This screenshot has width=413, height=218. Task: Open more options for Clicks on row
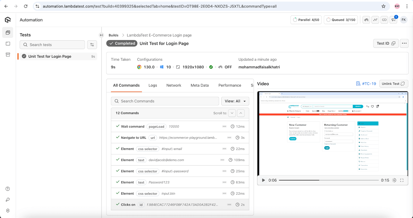click(229, 205)
